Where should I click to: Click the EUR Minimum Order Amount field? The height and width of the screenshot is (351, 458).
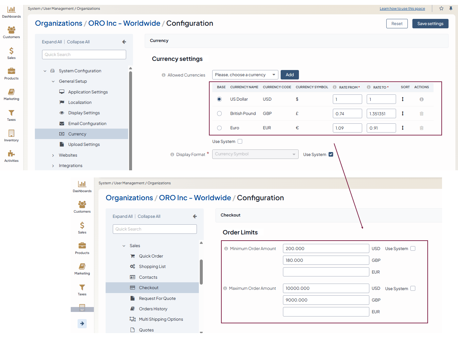click(x=326, y=272)
